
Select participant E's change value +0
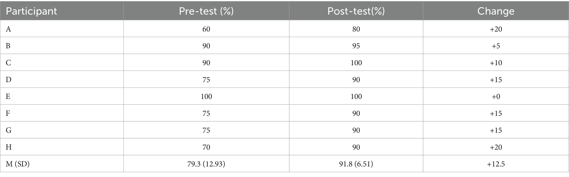click(496, 96)
